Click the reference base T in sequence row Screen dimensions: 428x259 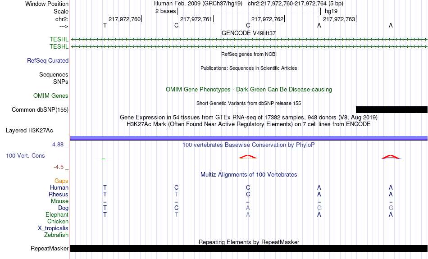(105, 26)
